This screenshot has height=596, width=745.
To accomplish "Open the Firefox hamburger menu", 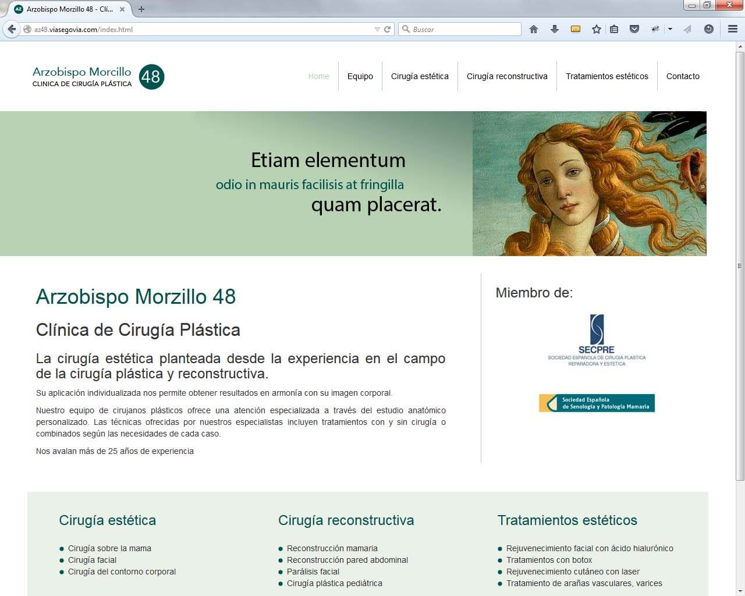I will point(733,29).
